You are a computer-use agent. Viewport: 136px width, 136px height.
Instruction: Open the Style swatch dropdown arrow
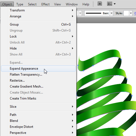tap(131, 13)
